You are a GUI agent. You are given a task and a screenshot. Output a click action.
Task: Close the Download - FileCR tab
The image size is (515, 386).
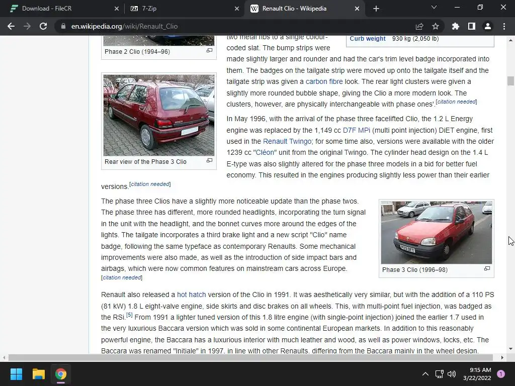[x=117, y=9]
